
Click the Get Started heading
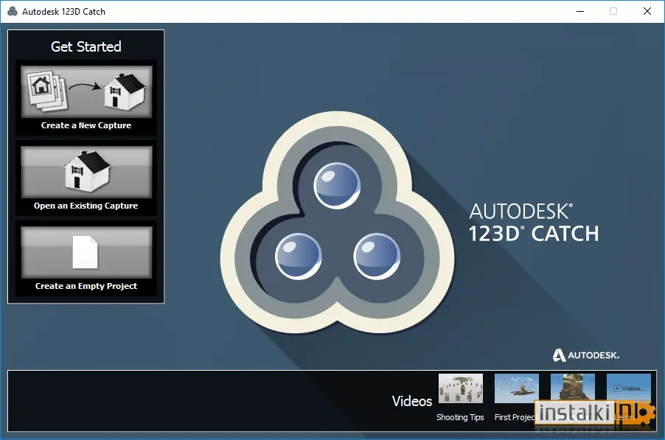click(x=86, y=46)
